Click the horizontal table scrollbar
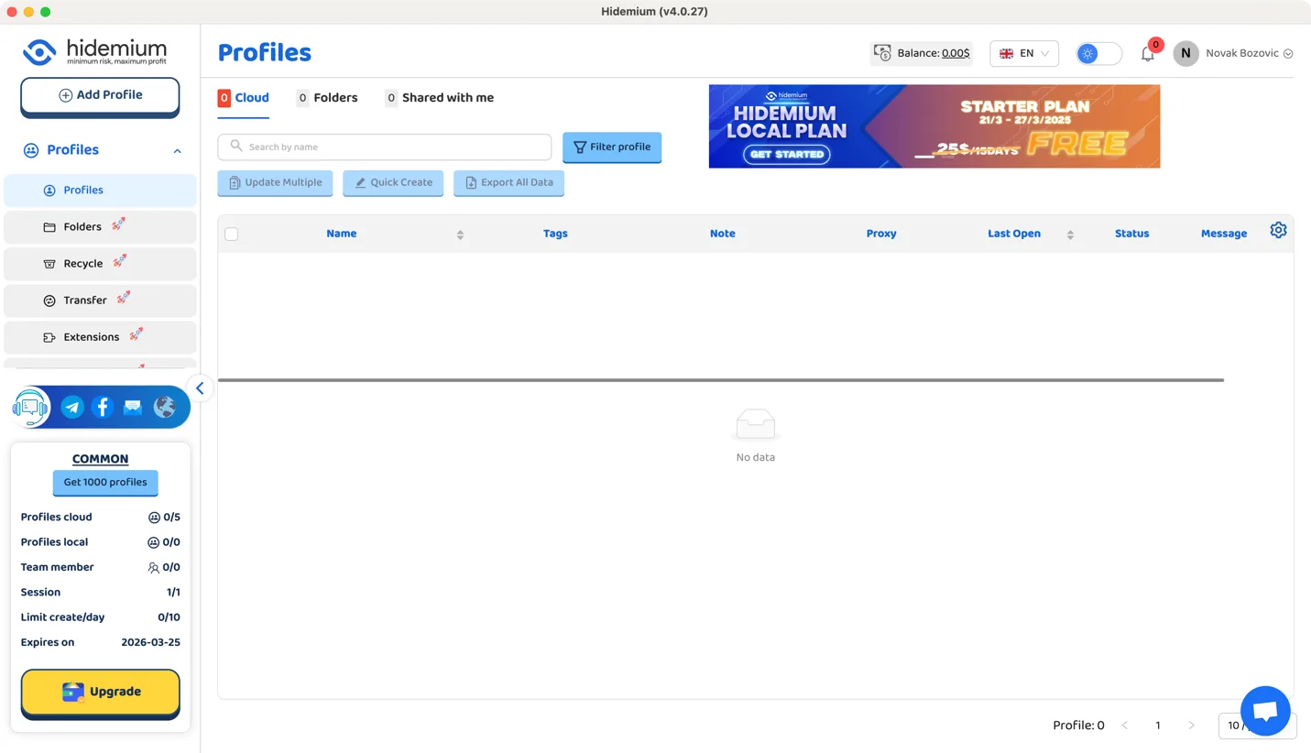This screenshot has height=753, width=1311. (x=720, y=380)
